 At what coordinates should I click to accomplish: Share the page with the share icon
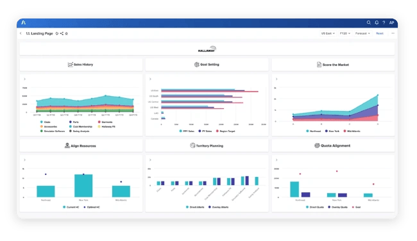(x=62, y=33)
